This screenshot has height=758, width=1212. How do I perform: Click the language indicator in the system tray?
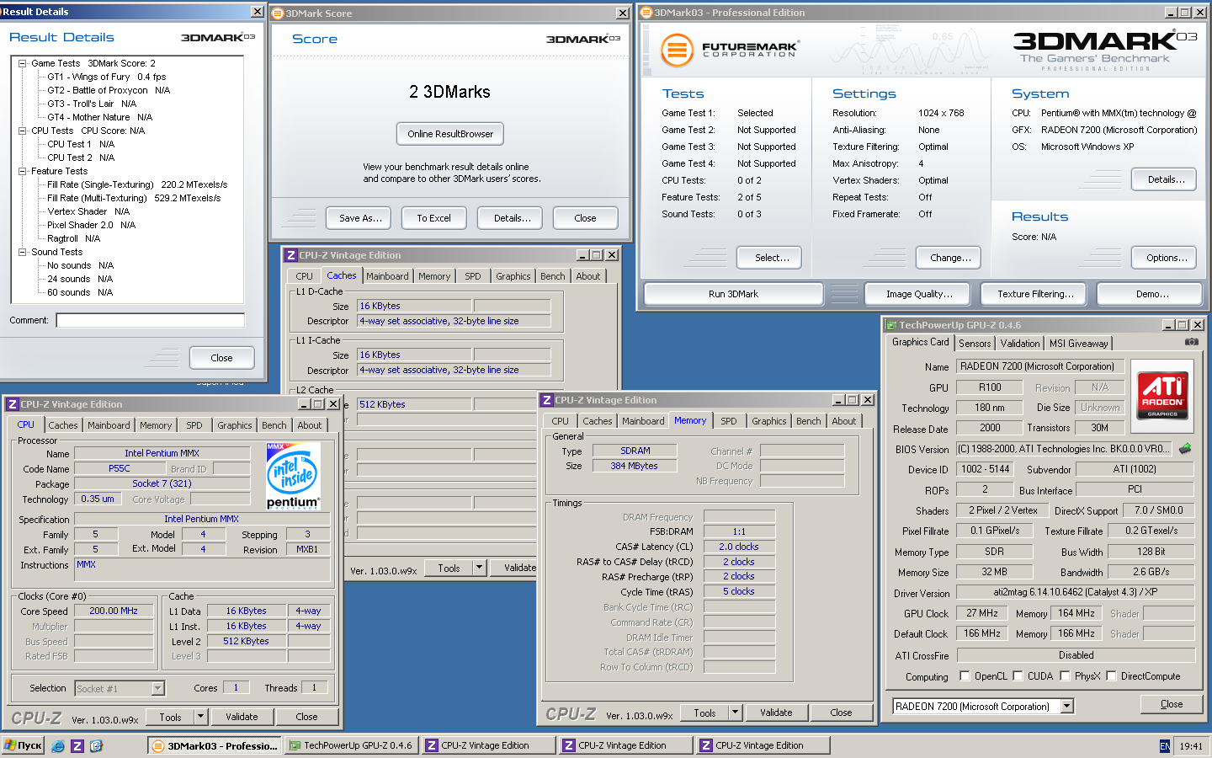[1164, 746]
